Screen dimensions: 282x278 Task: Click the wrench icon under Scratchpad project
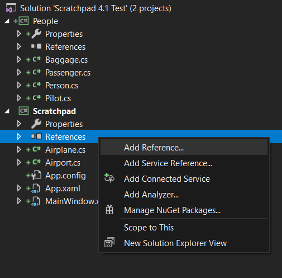[36, 124]
